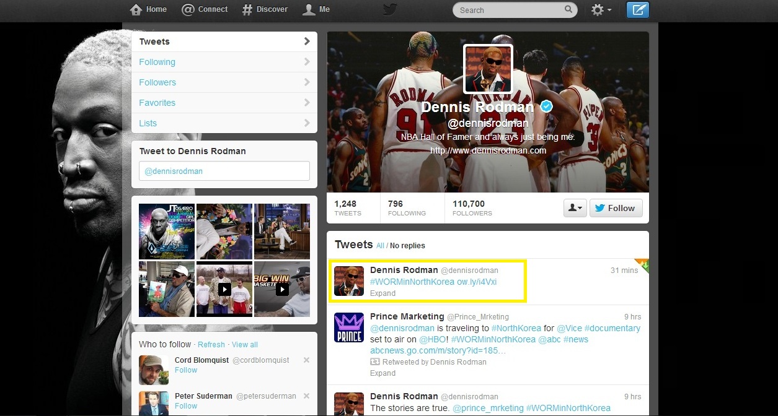Open the Followers list

pos(224,82)
